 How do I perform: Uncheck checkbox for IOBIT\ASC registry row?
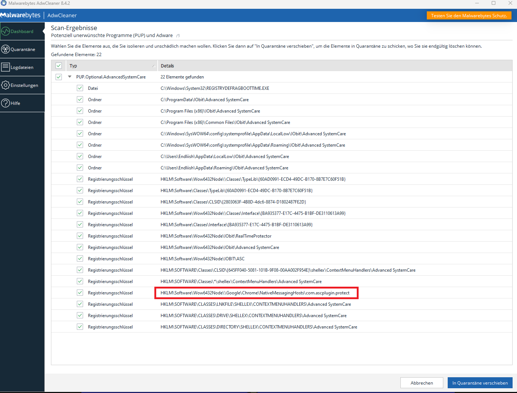[x=80, y=258]
